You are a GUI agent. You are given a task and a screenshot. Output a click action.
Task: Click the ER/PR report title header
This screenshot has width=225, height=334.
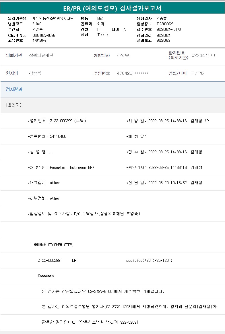tap(112, 8)
